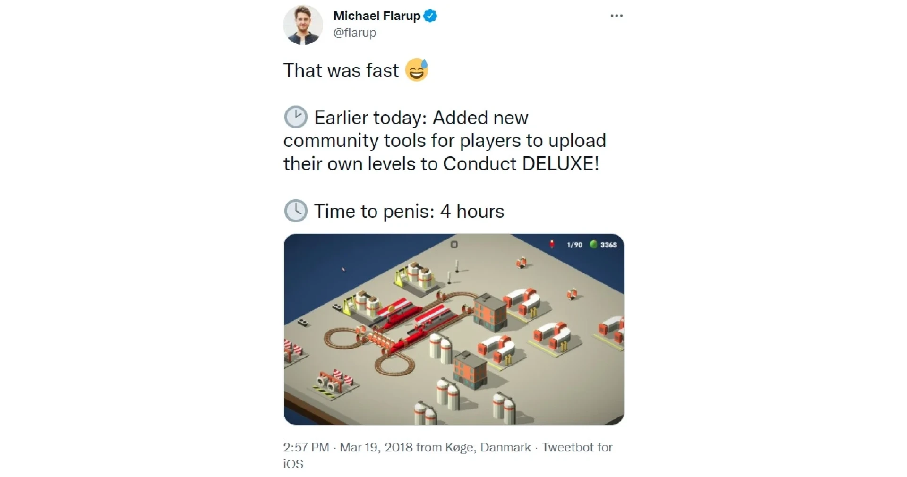Click the Mar 19, 2018 date
907x477 pixels.
(x=376, y=447)
